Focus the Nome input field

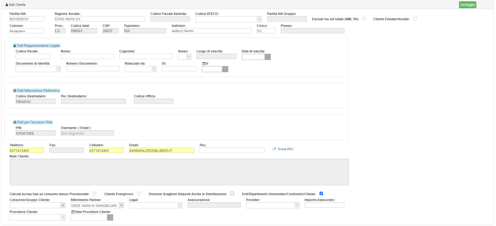[x=87, y=56]
